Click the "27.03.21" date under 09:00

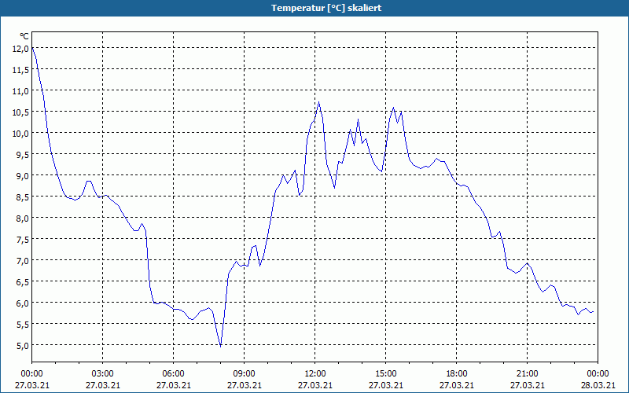pos(245,385)
